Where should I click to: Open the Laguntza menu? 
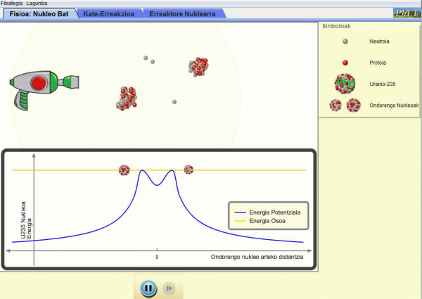[37, 4]
